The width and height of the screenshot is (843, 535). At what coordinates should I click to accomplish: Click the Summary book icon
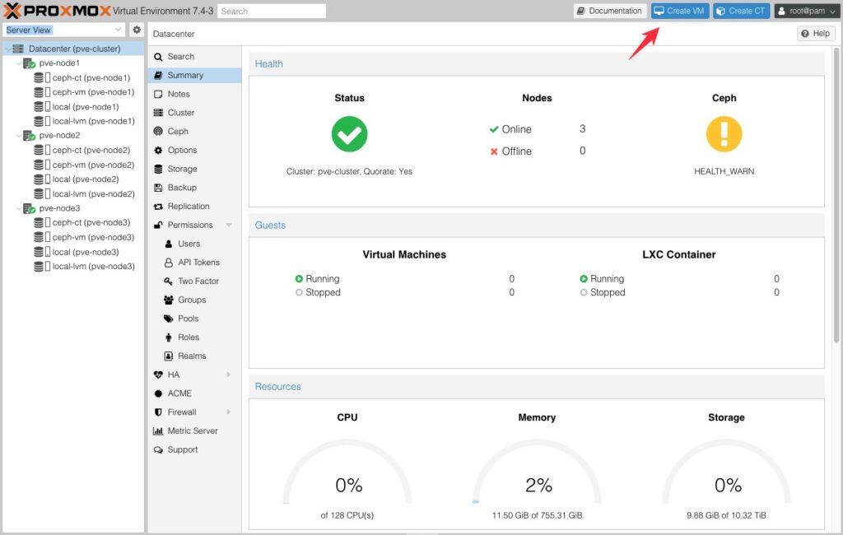tap(158, 75)
